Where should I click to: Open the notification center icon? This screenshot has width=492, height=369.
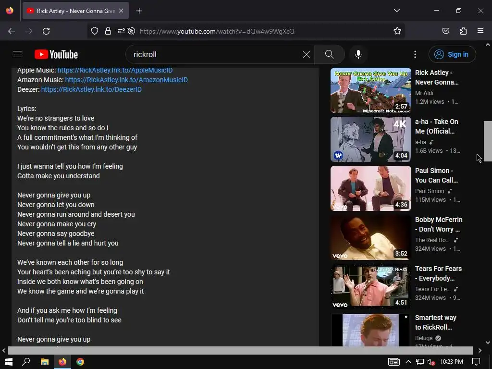476,362
